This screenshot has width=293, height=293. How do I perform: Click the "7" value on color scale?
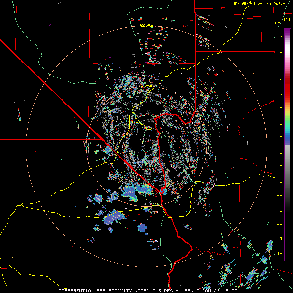coord(281,36)
